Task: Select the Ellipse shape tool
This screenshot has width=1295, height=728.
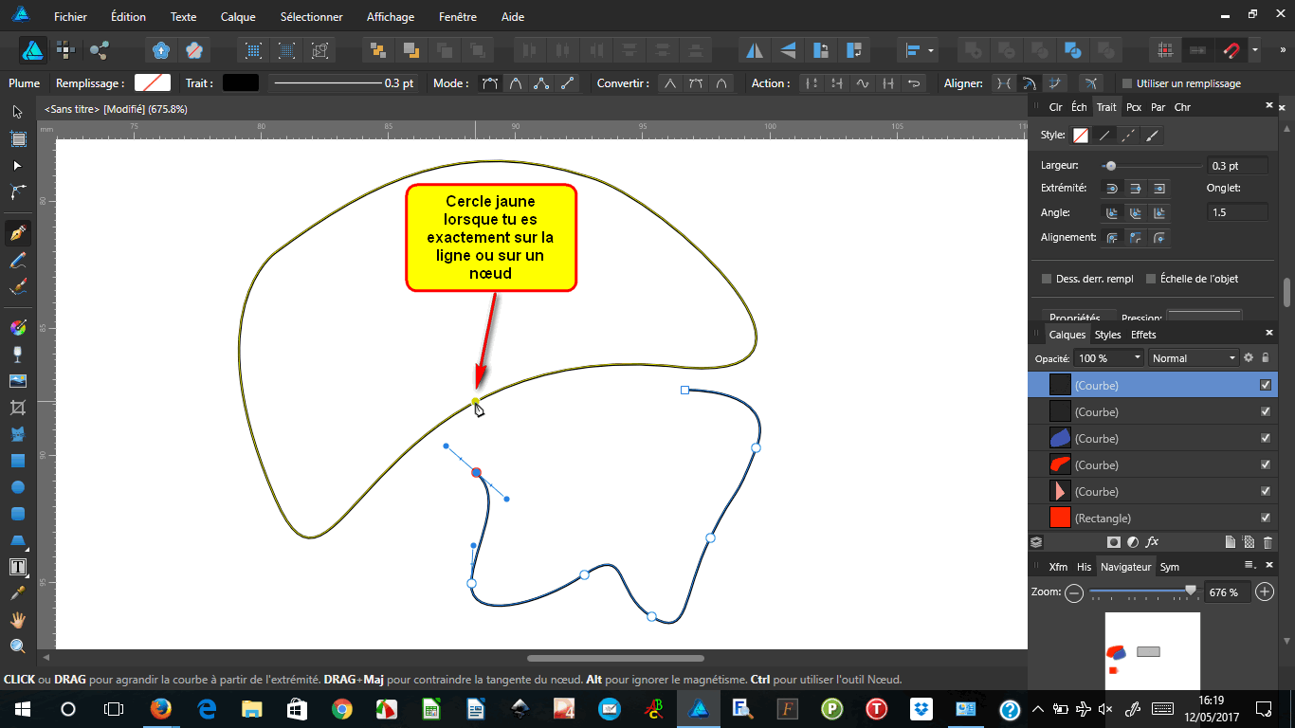Action: 17,487
